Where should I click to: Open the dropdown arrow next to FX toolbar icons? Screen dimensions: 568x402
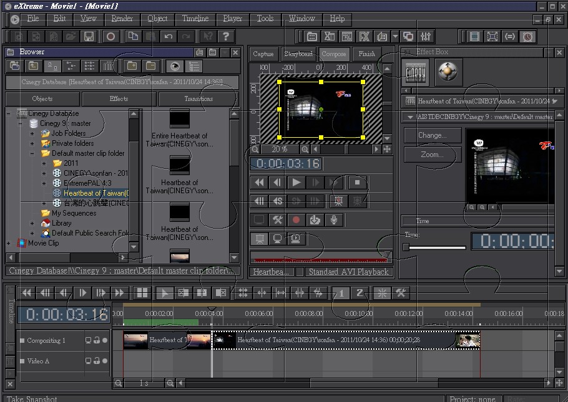pyautogui.click(x=395, y=37)
